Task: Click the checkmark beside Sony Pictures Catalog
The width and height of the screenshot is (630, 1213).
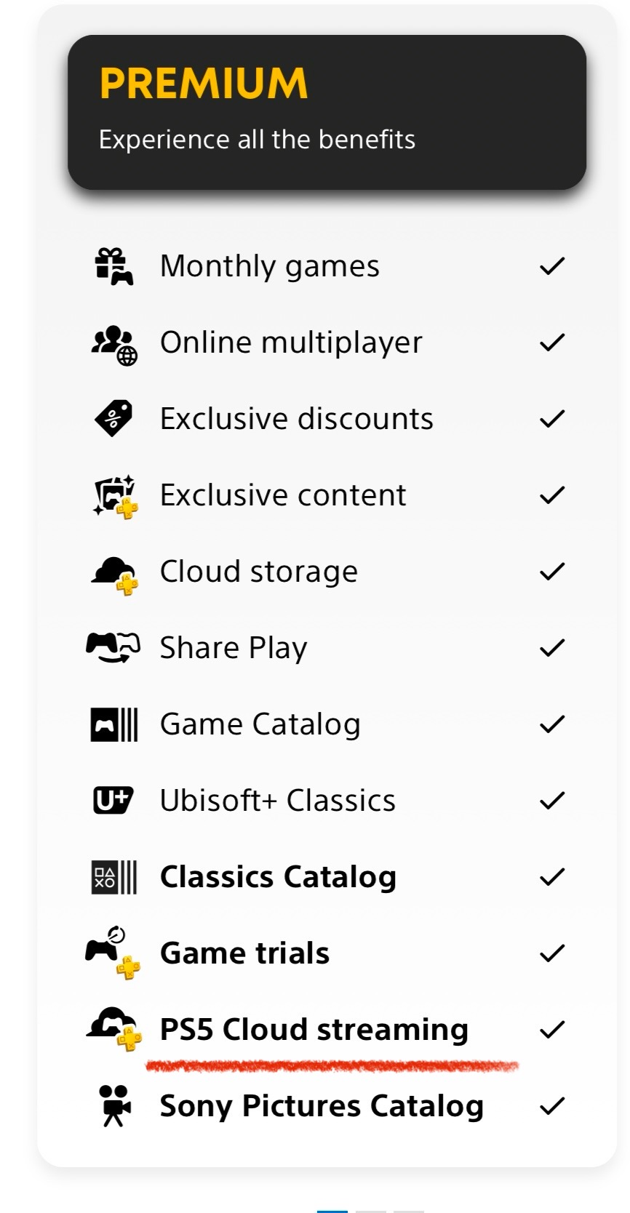Action: [x=552, y=1106]
